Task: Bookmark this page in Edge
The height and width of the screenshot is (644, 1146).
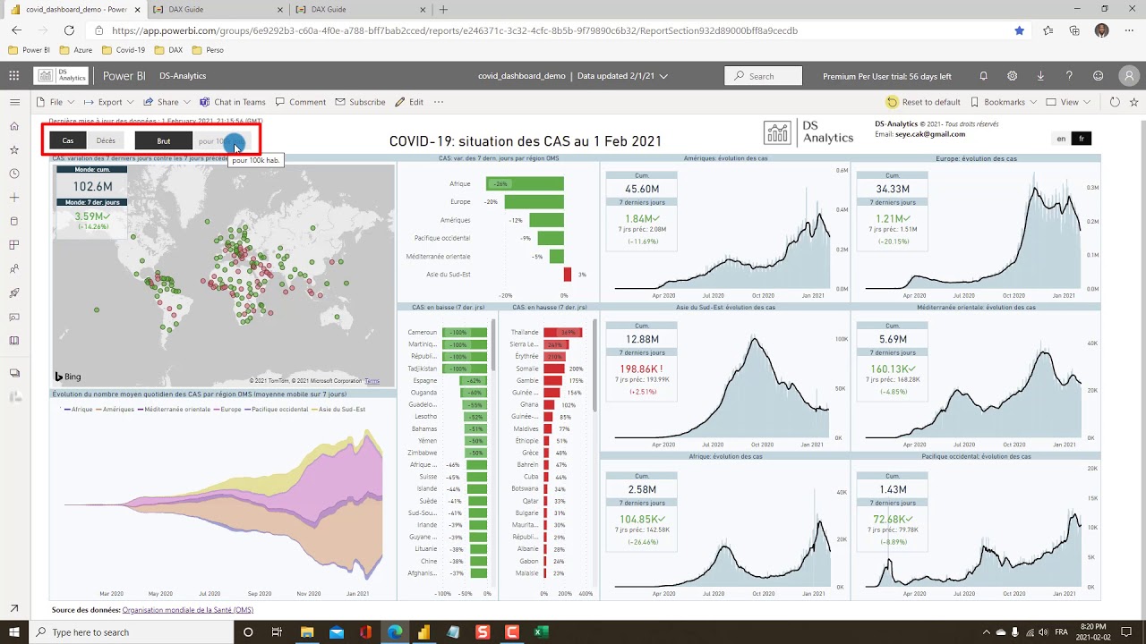Action: 1020,30
